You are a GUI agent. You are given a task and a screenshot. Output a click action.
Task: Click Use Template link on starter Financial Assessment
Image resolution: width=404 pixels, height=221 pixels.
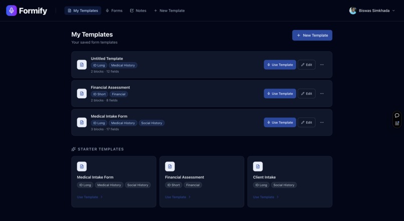tap(178, 197)
